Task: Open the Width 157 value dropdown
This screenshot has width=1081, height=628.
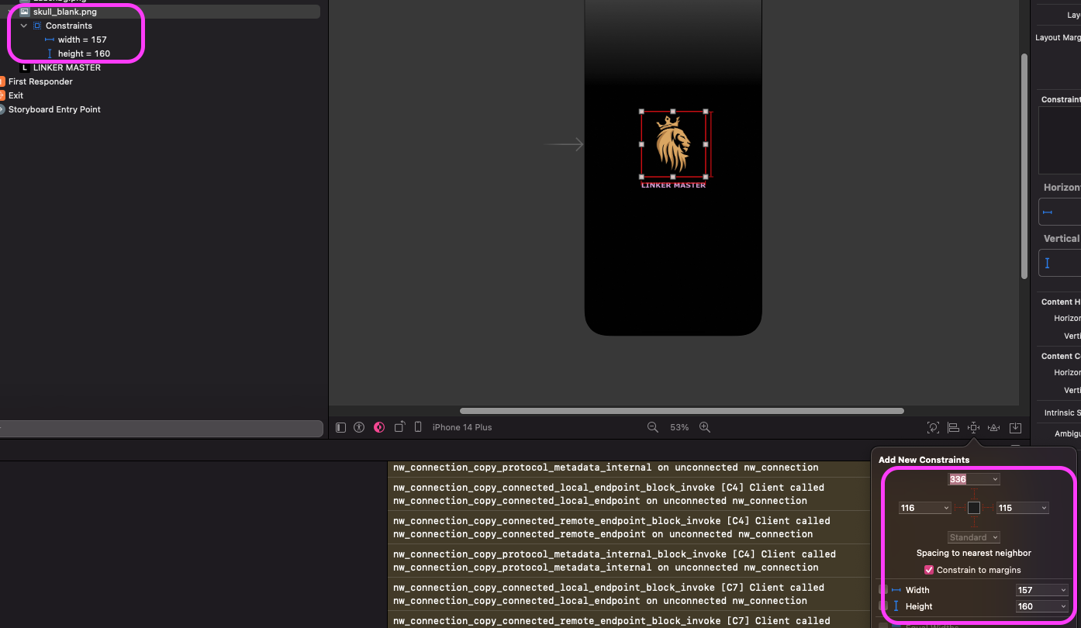Action: tap(1063, 590)
